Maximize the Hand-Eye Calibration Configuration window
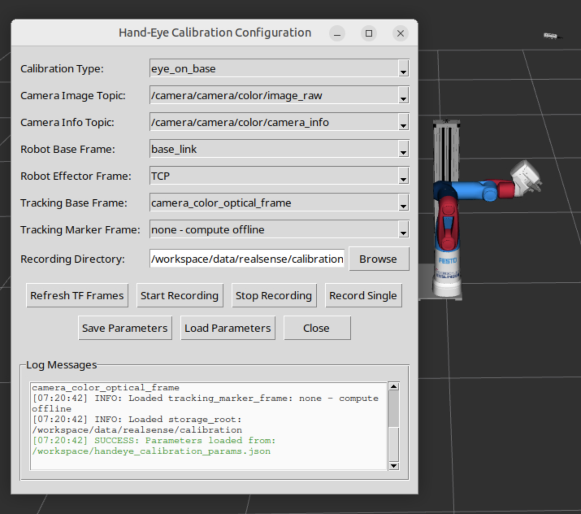581x514 pixels. pos(369,33)
